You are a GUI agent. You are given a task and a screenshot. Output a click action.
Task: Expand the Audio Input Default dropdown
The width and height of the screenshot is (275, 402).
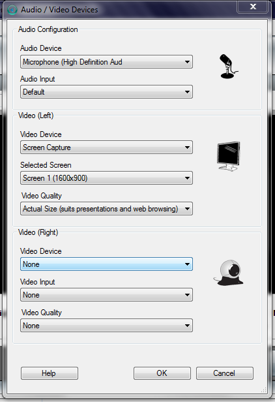(x=106, y=92)
